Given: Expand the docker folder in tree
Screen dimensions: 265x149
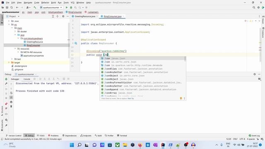Looking at the screenshot, I should 15,31.
